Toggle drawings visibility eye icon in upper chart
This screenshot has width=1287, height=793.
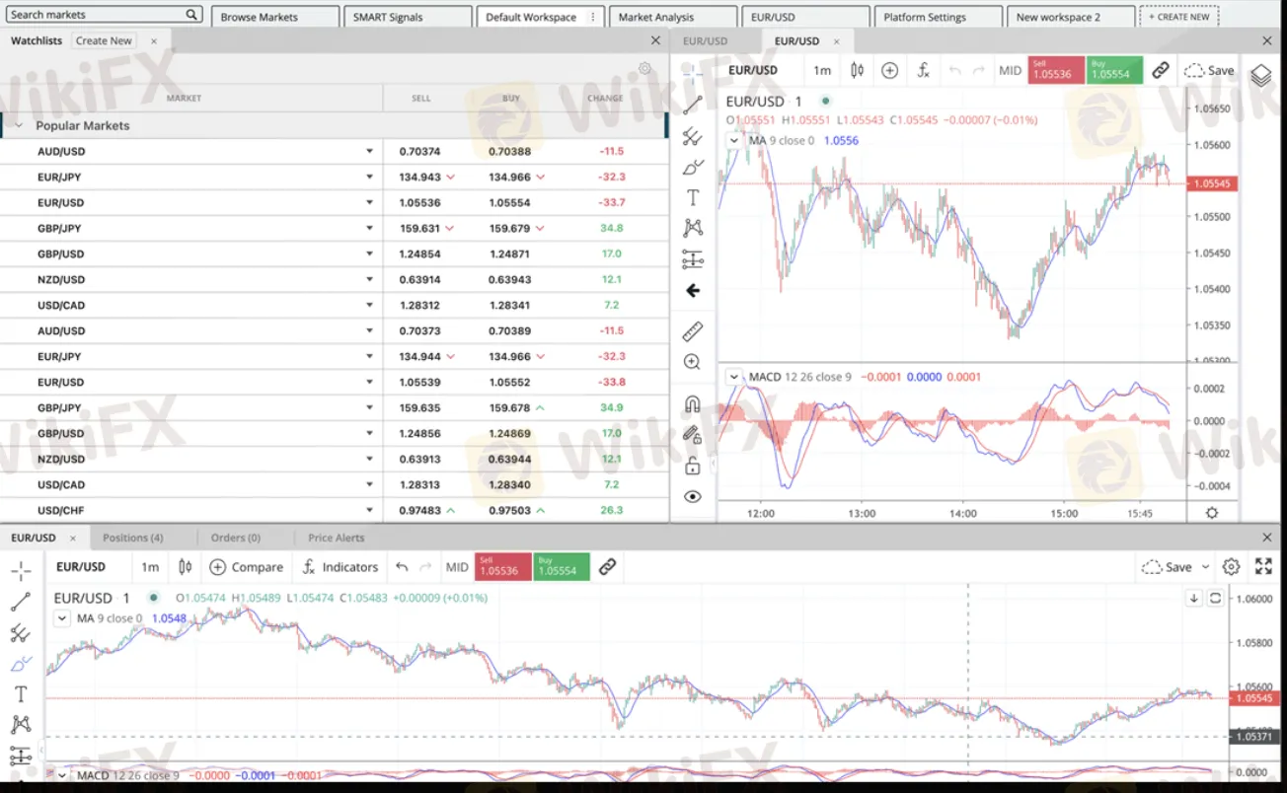coord(693,496)
